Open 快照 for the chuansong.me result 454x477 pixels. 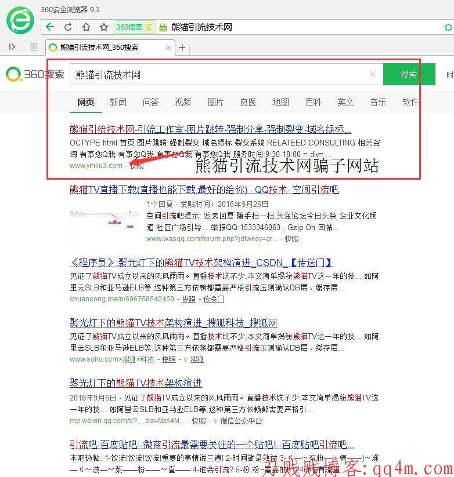pyautogui.click(x=189, y=299)
